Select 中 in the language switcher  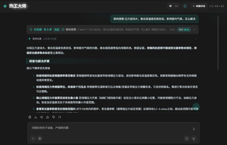tap(171, 6)
